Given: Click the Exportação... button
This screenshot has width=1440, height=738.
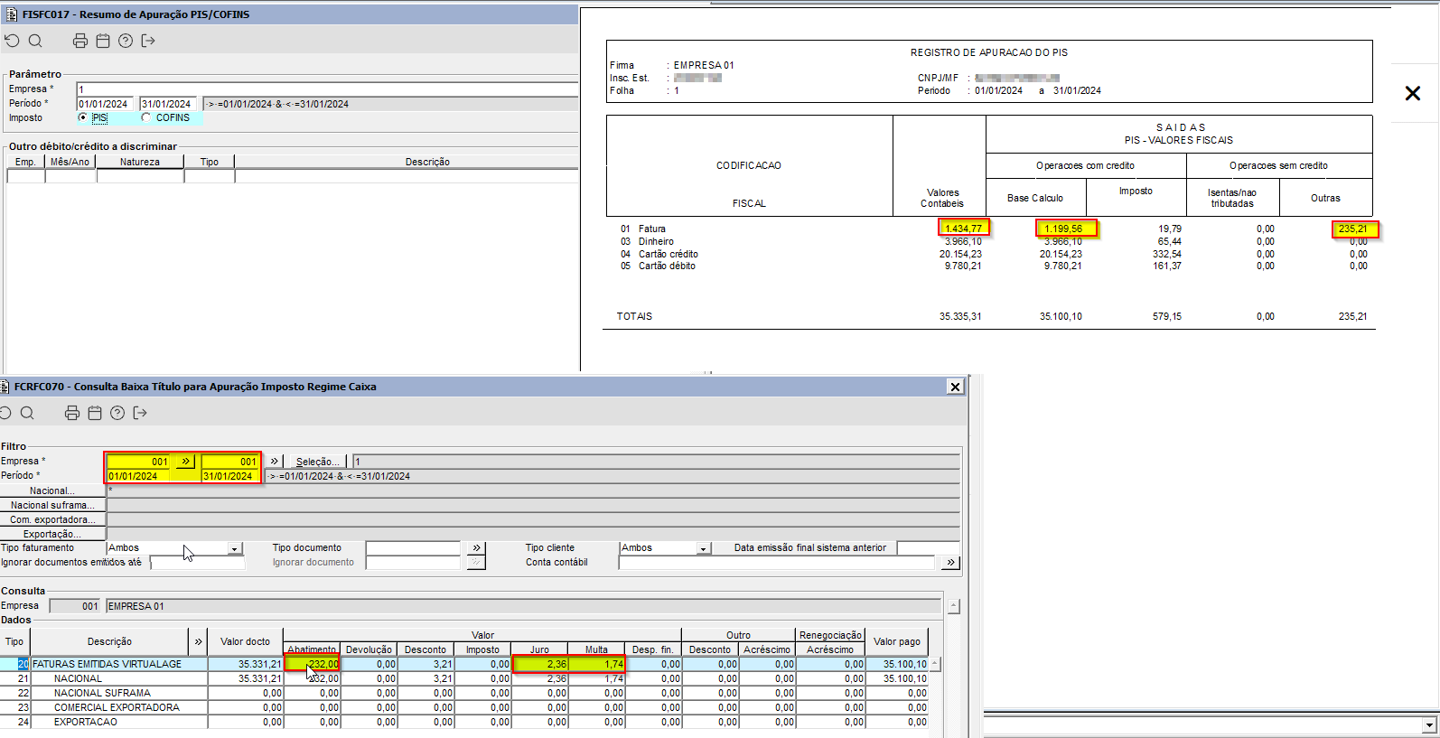Looking at the screenshot, I should click(52, 534).
